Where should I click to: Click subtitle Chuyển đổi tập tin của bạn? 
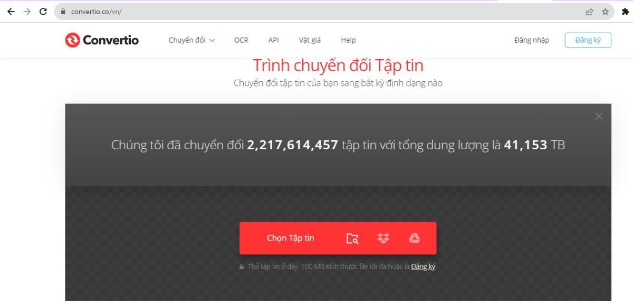[338, 83]
